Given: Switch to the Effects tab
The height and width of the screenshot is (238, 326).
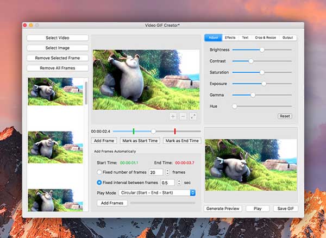Looking at the screenshot, I should [x=230, y=37].
